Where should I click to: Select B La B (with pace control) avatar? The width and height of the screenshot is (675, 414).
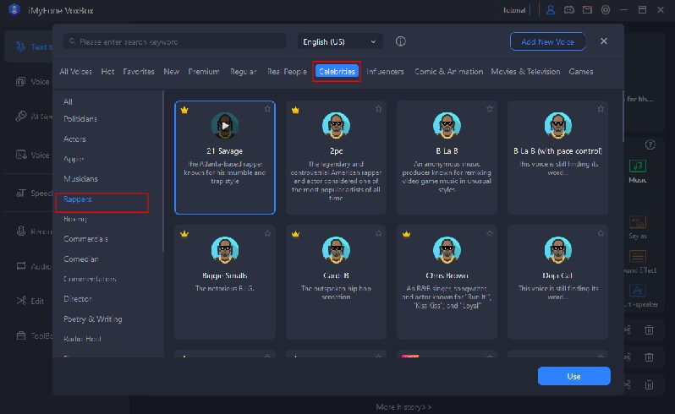[558, 126]
